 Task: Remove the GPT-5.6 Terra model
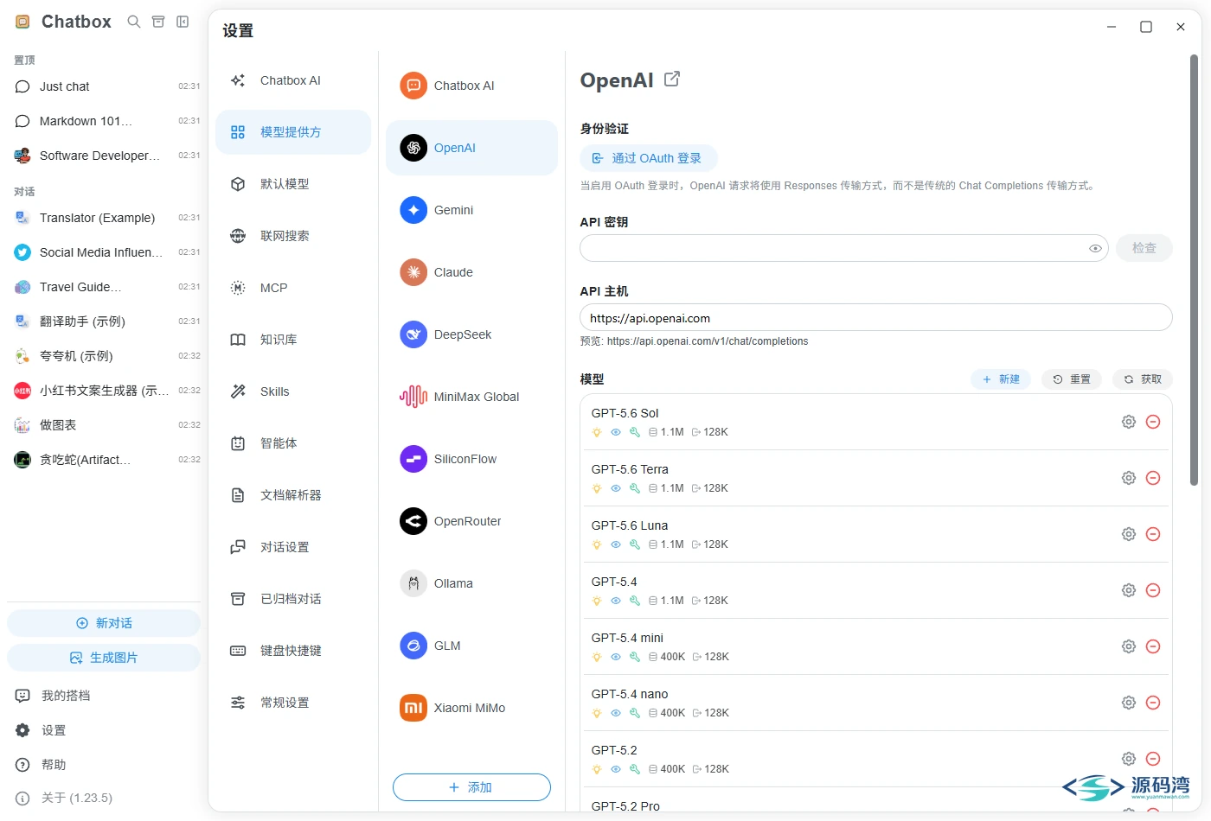1153,478
